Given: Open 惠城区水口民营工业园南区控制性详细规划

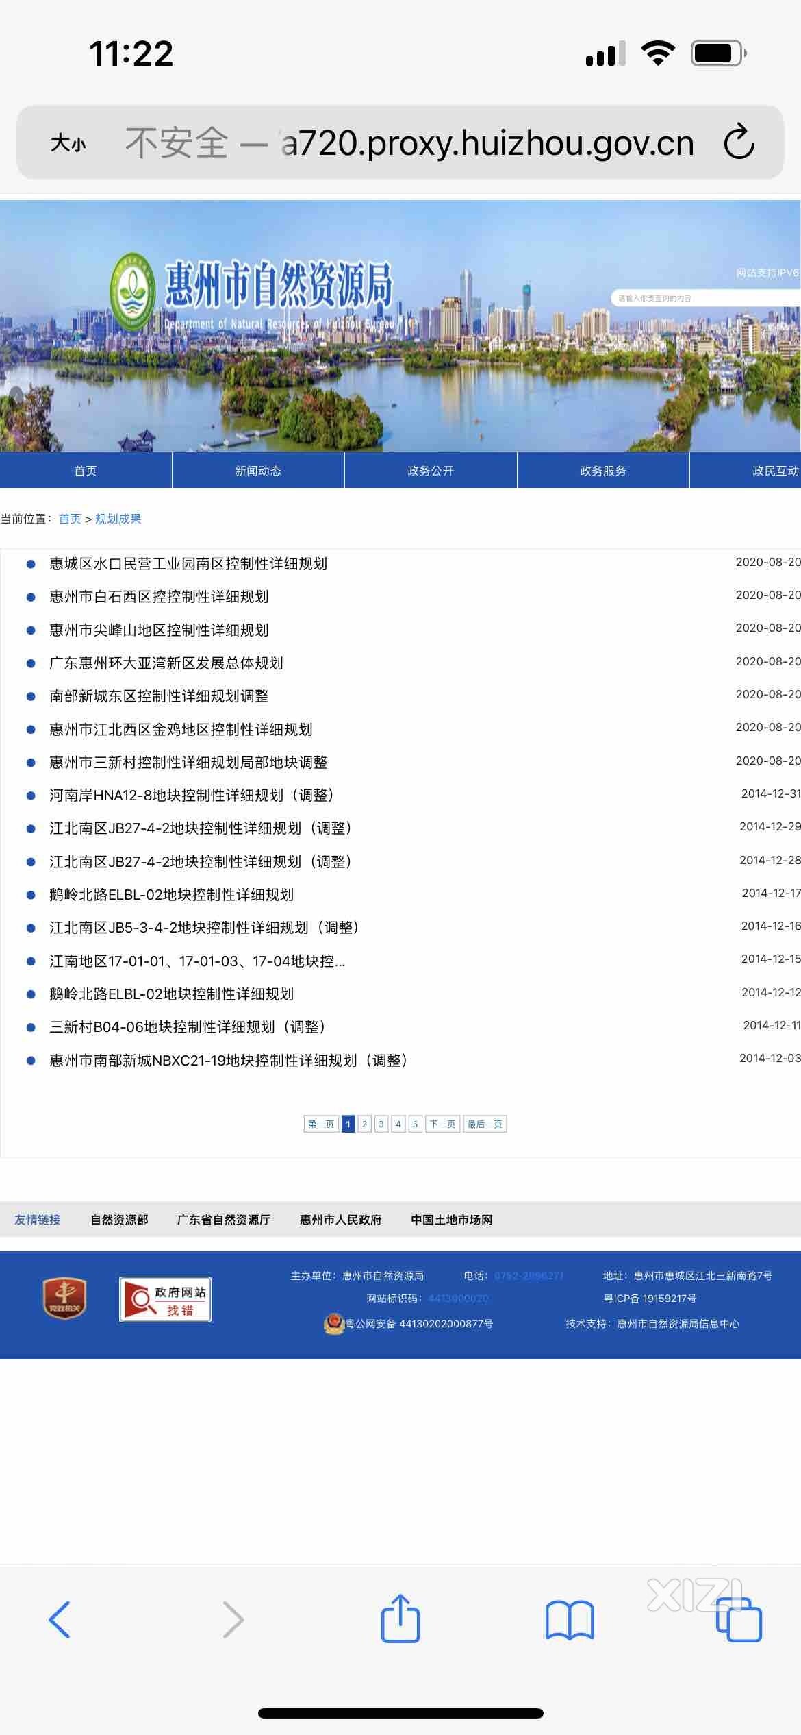Looking at the screenshot, I should pyautogui.click(x=188, y=563).
